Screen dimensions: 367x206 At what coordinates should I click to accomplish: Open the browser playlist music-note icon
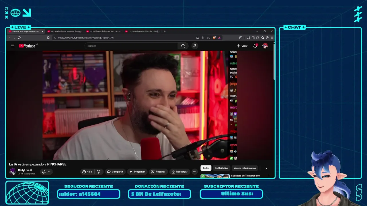coord(248,37)
